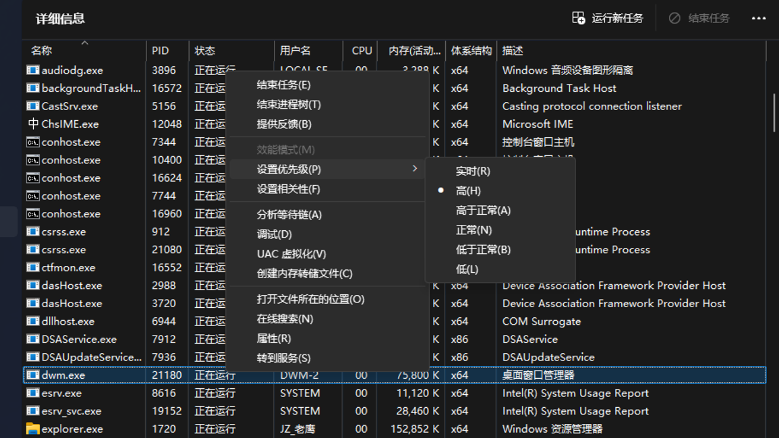
Task: Click the backgroundTaskH... process icon
Action: [33, 88]
